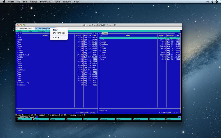Open the File menu in Midnight Commander
The height and width of the screenshot is (138, 221).
[x=30, y=31]
